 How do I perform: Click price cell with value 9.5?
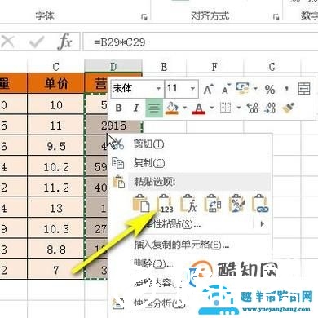(56, 147)
